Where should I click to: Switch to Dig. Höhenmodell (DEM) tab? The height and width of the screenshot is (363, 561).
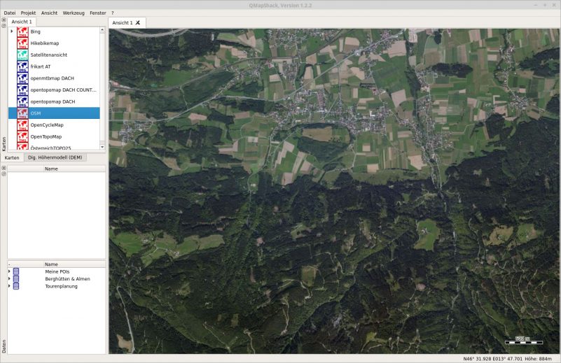[55, 158]
